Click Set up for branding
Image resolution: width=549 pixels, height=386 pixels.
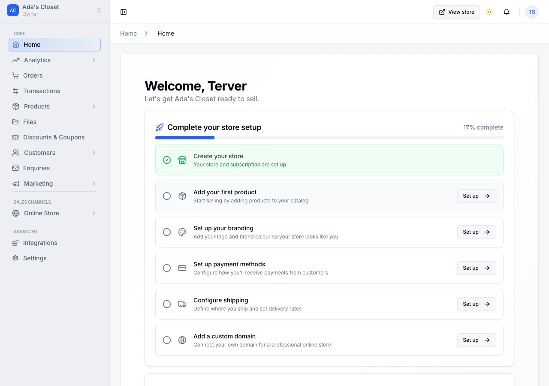click(x=477, y=232)
